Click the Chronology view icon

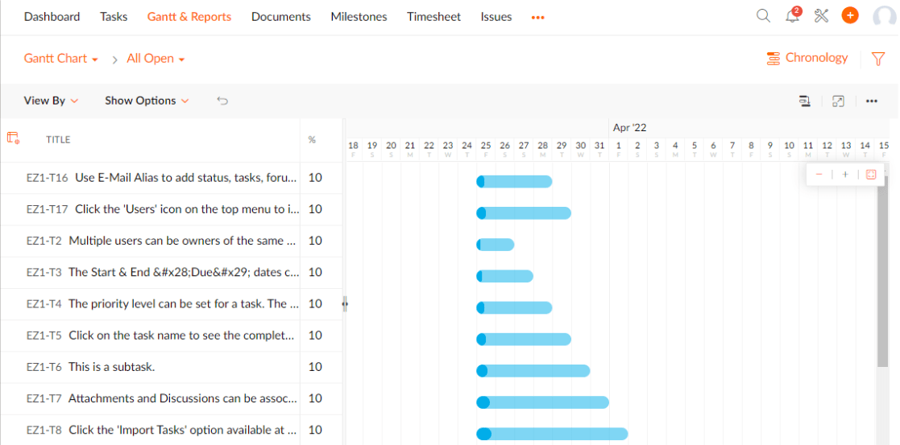coord(774,58)
